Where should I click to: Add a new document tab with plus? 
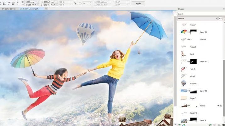coord(46,9)
